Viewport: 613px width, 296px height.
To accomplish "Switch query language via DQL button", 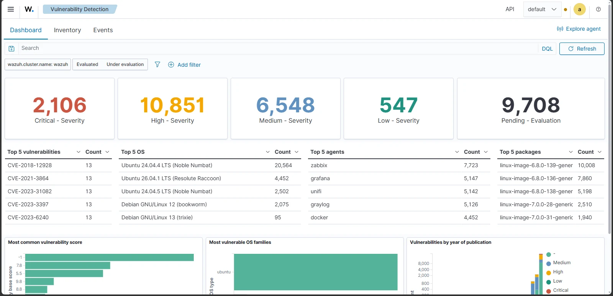I will pos(547,49).
